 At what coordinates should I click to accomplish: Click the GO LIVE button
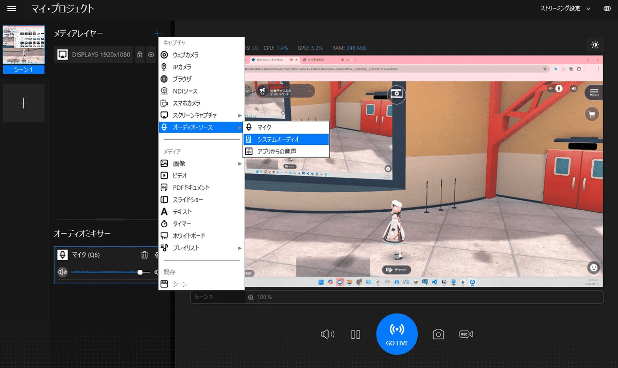pos(397,334)
